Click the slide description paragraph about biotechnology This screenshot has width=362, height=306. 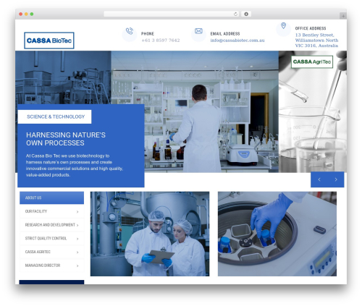(x=75, y=166)
